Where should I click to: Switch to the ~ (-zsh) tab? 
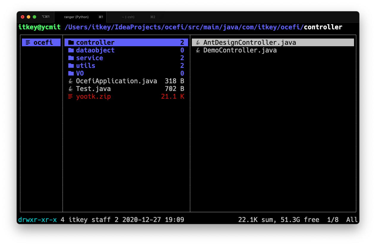(x=128, y=17)
